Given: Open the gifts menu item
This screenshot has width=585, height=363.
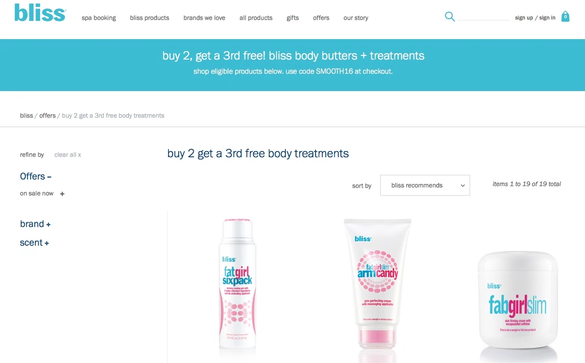Looking at the screenshot, I should pos(292,18).
